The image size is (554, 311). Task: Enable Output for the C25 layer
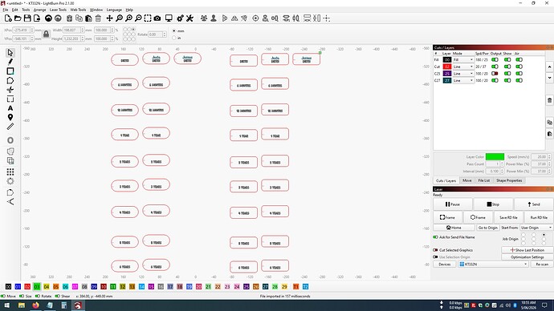tap(495, 74)
